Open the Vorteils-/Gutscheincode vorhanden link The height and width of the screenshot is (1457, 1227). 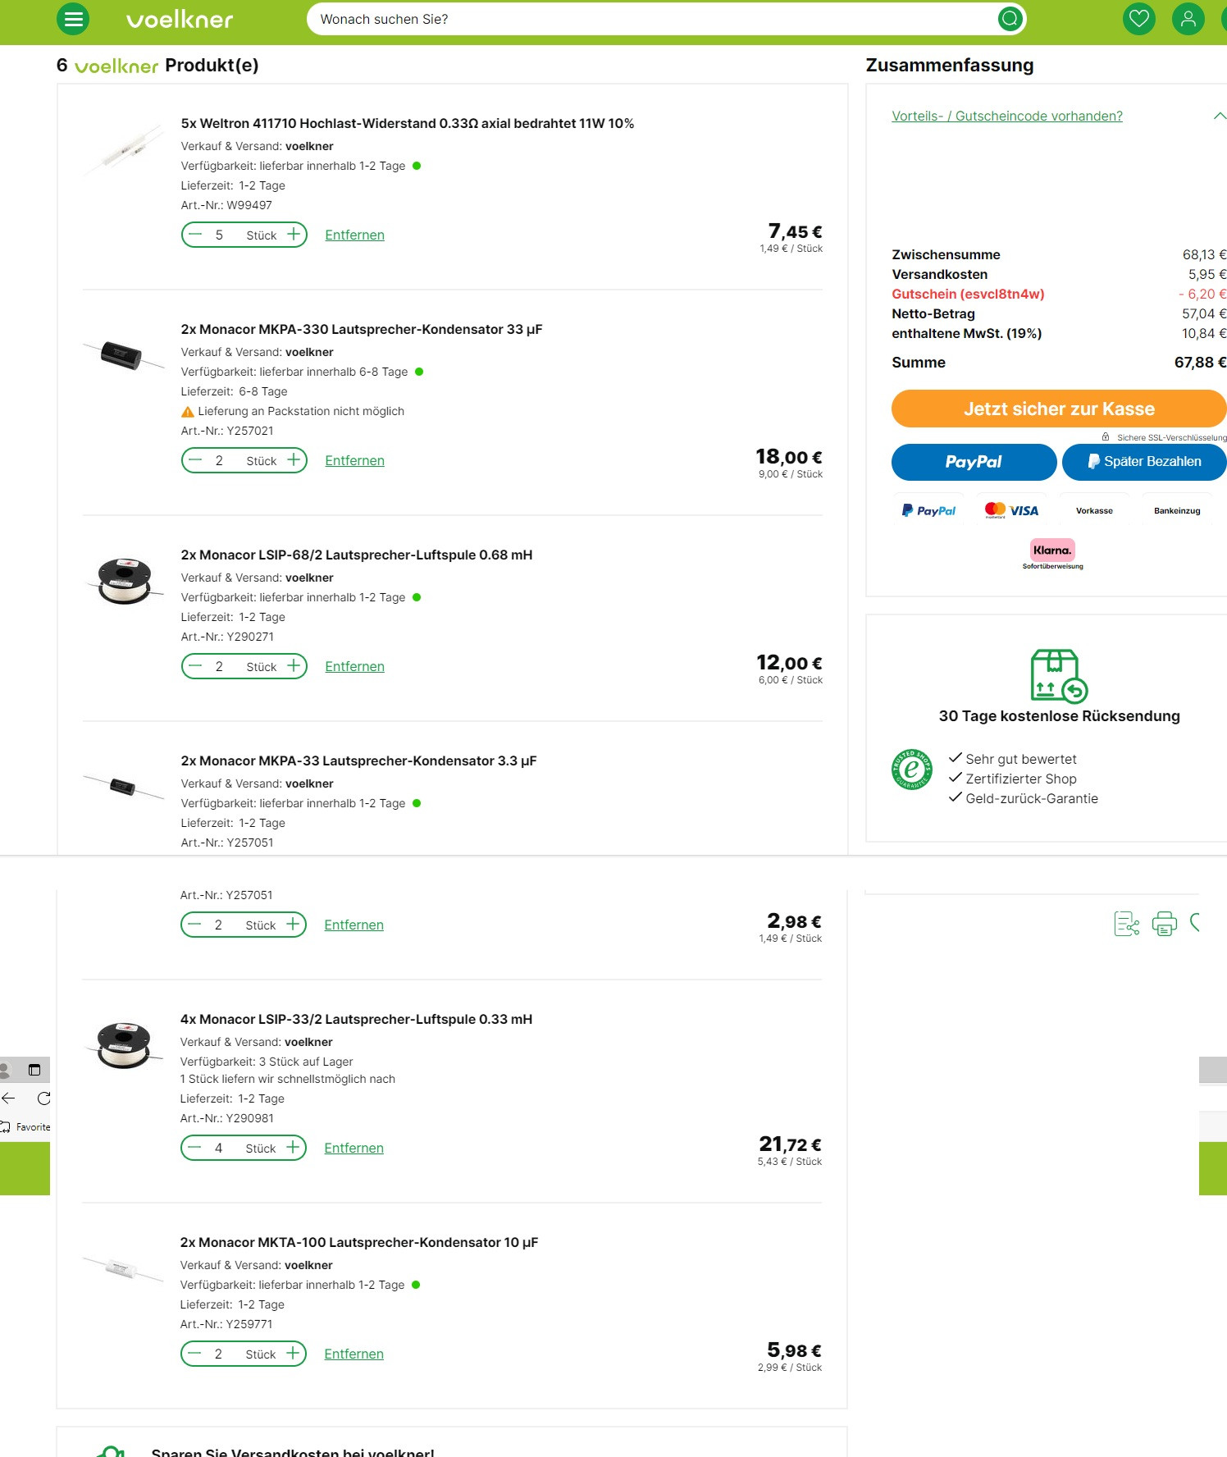(x=1006, y=116)
